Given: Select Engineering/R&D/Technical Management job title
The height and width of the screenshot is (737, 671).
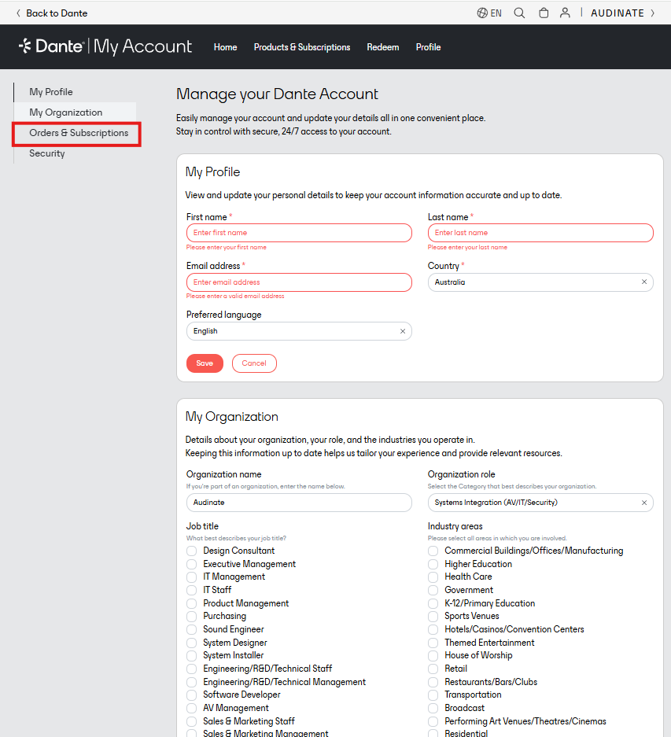Looking at the screenshot, I should coord(191,681).
